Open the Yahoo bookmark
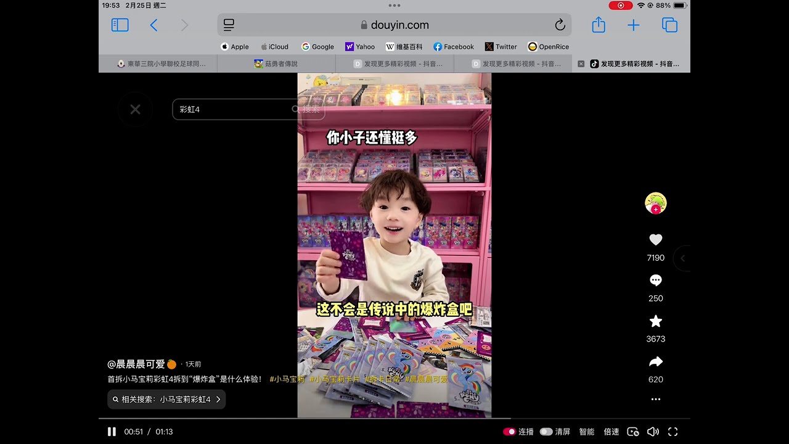The image size is (789, 444). tap(360, 47)
